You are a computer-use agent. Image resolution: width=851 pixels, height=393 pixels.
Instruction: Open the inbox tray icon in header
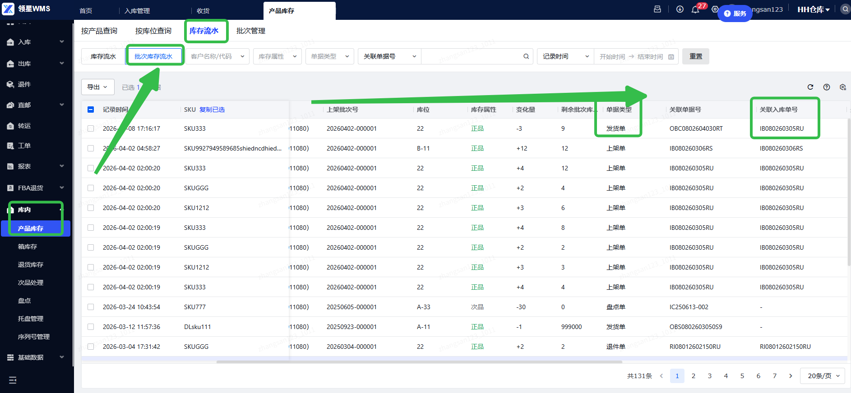point(657,9)
